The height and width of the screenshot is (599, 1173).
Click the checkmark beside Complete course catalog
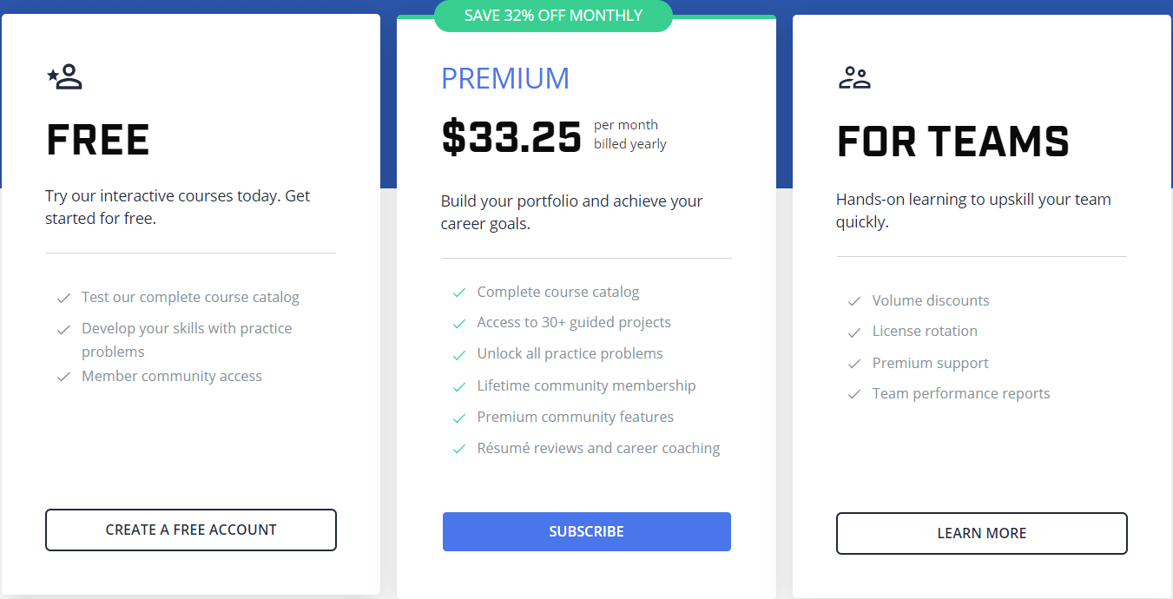click(x=458, y=292)
